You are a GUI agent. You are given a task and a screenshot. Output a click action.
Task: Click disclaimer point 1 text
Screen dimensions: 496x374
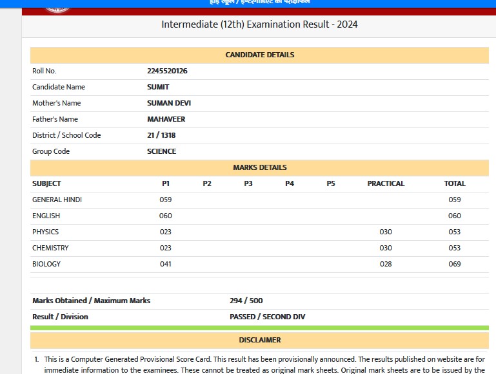click(264, 364)
